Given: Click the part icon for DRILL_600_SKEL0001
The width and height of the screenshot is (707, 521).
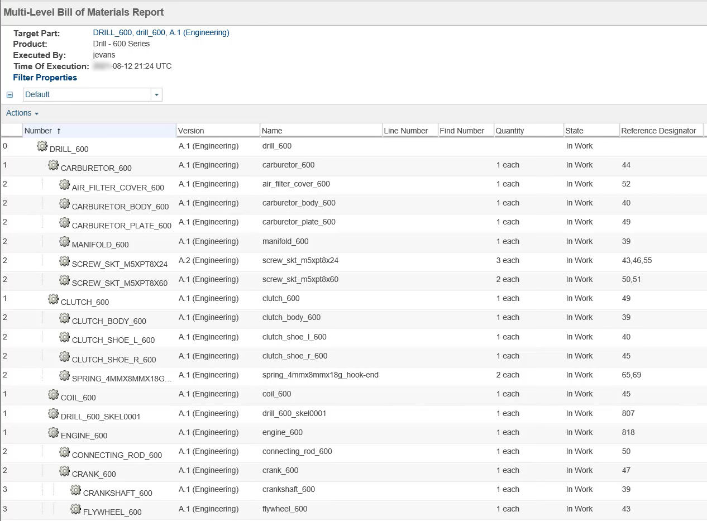Looking at the screenshot, I should point(53,414).
